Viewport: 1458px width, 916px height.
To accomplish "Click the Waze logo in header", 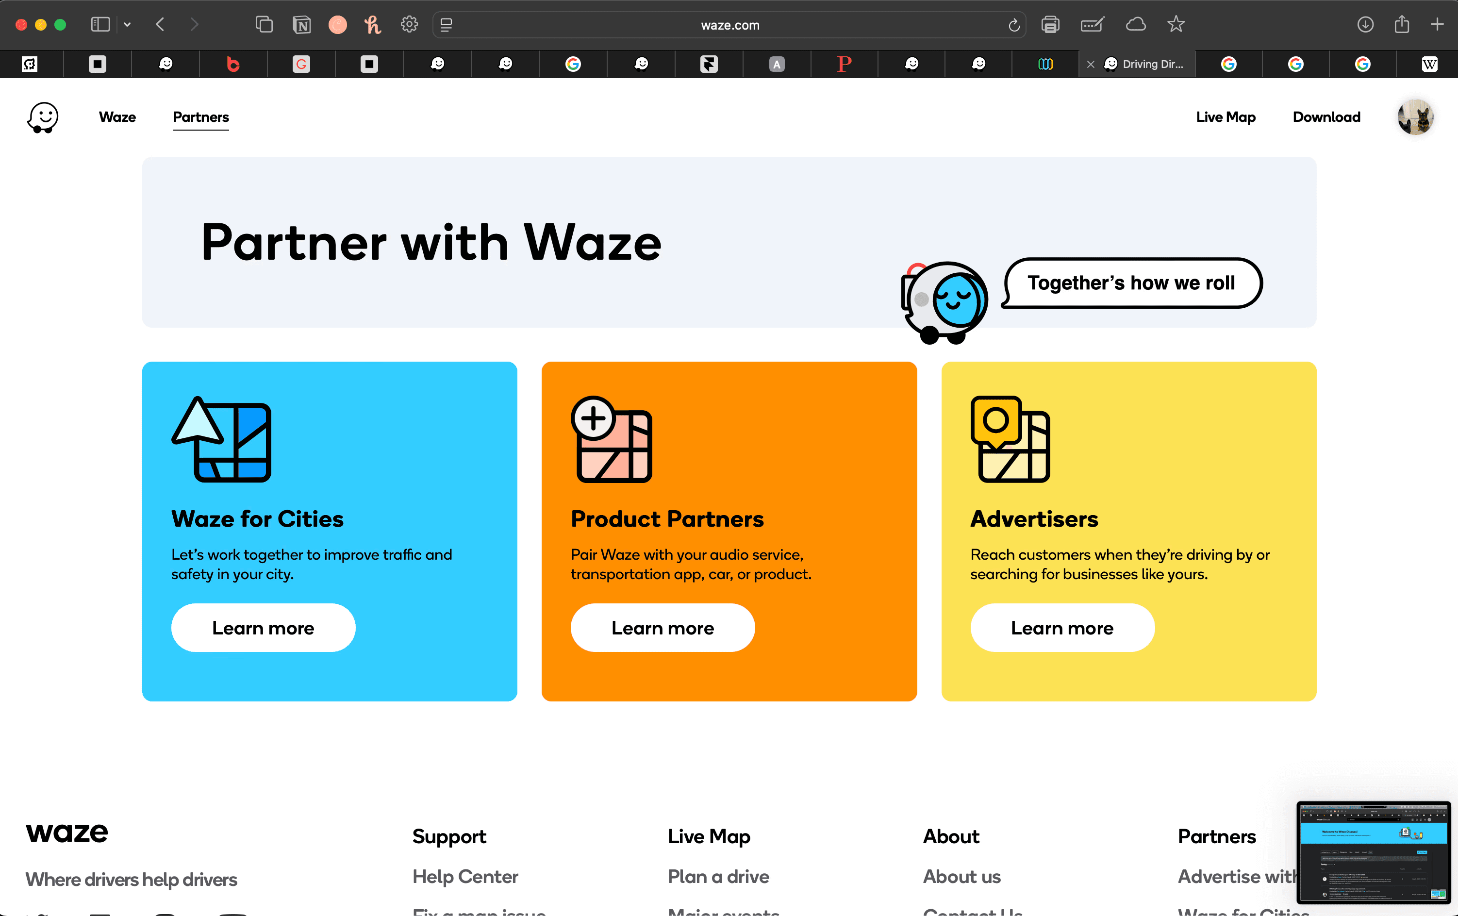I will click(43, 117).
